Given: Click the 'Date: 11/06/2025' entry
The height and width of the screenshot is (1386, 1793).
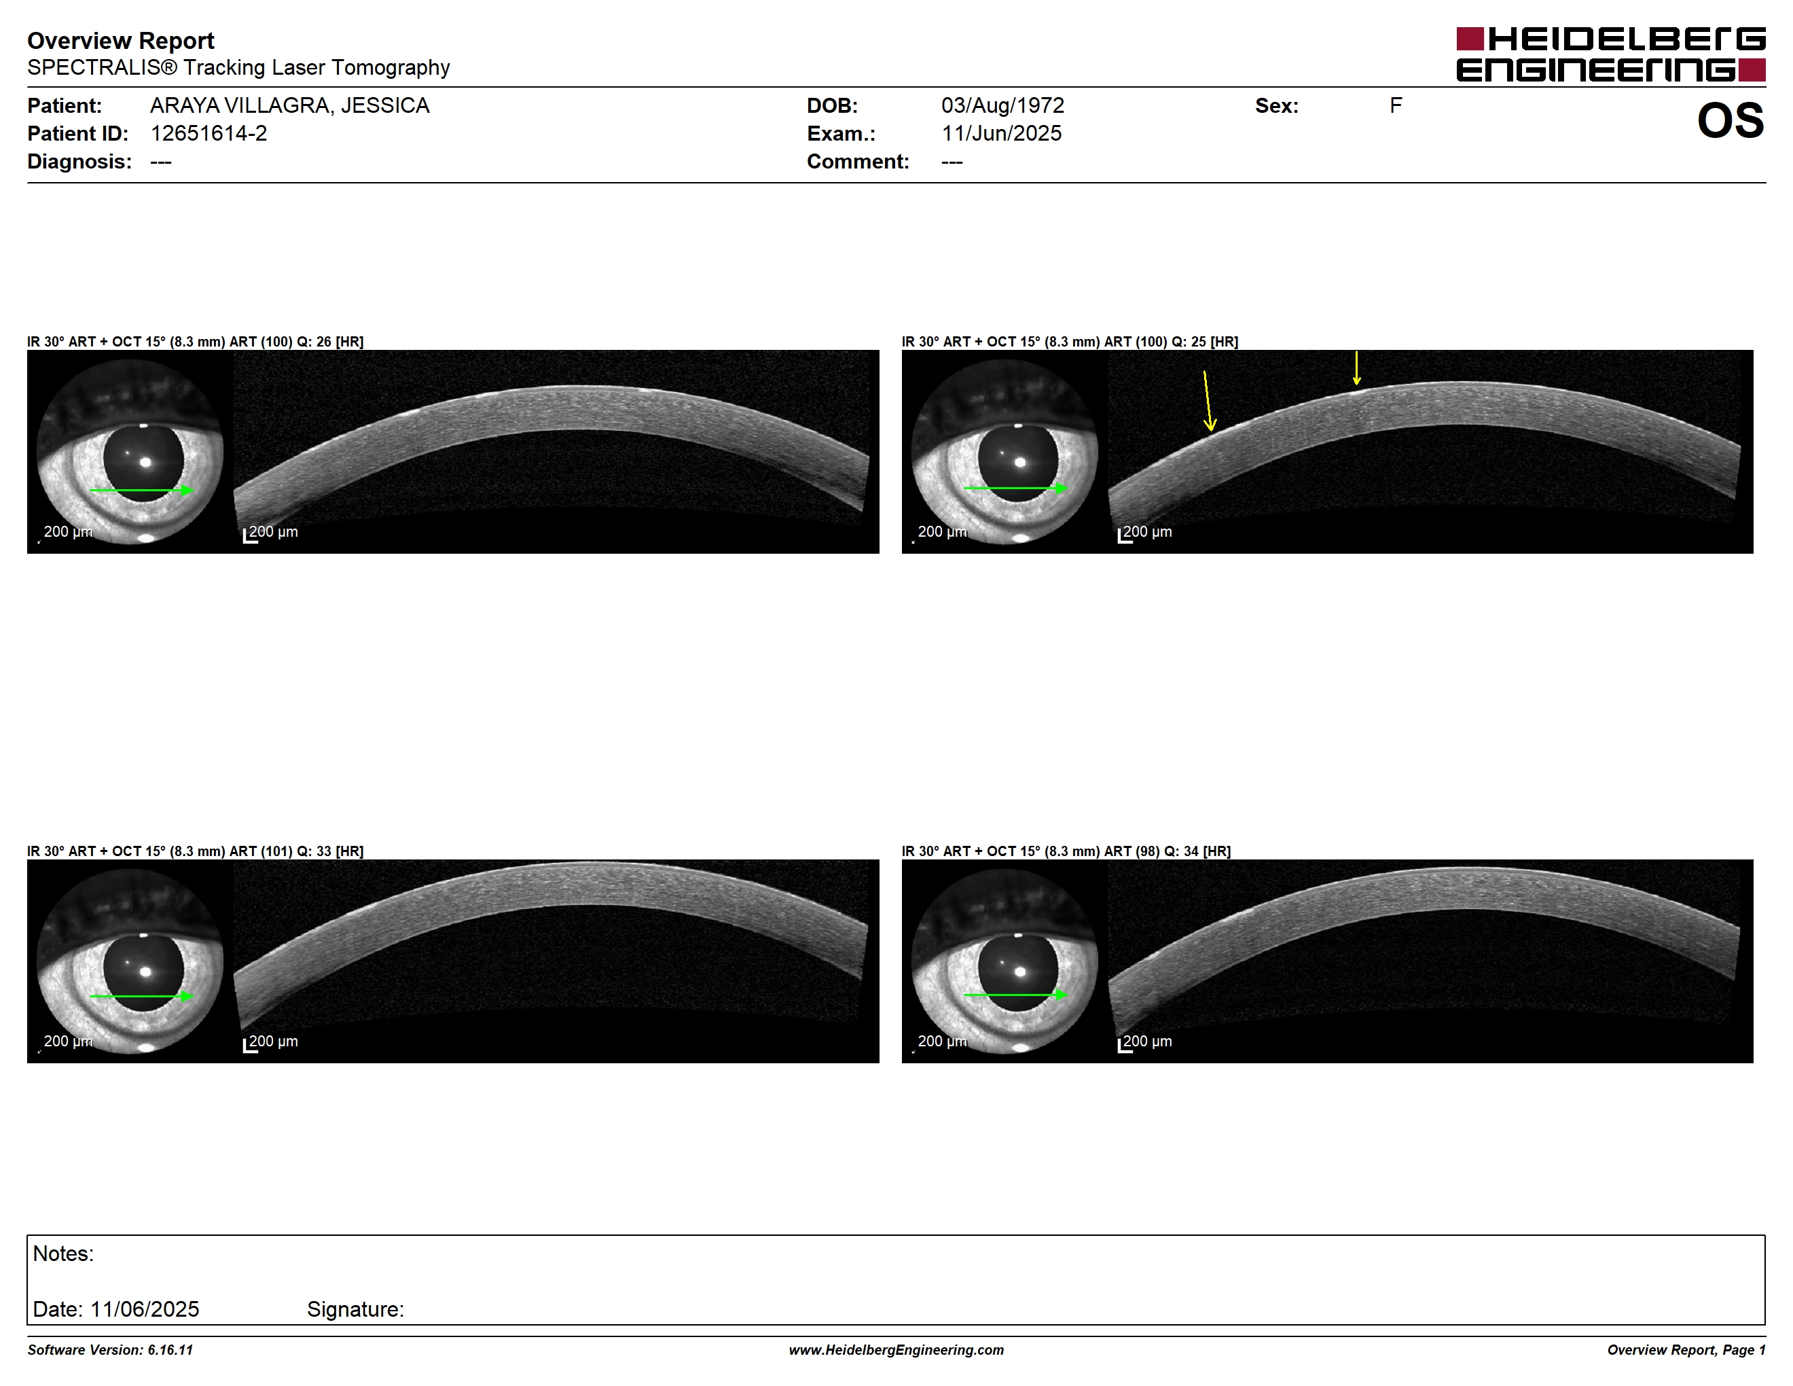Looking at the screenshot, I should [115, 1310].
